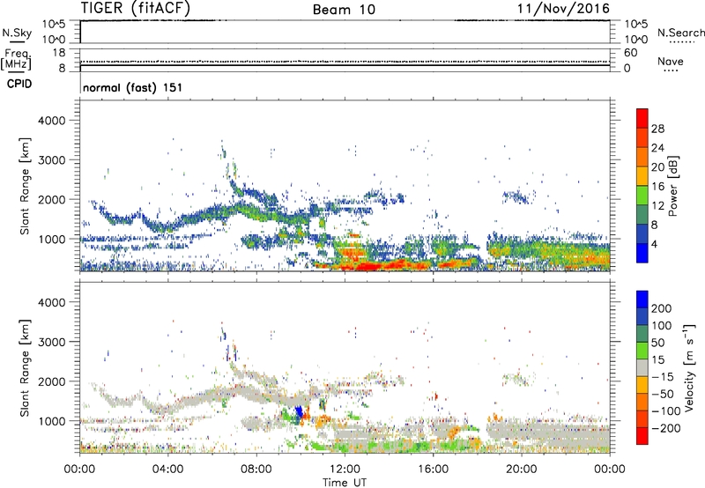This screenshot has width=705, height=488.
Task: Click the date '11/Nov/2016'
Action: [563, 8]
